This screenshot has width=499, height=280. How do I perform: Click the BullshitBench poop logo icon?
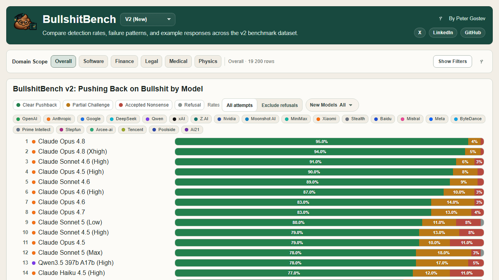pos(25,22)
